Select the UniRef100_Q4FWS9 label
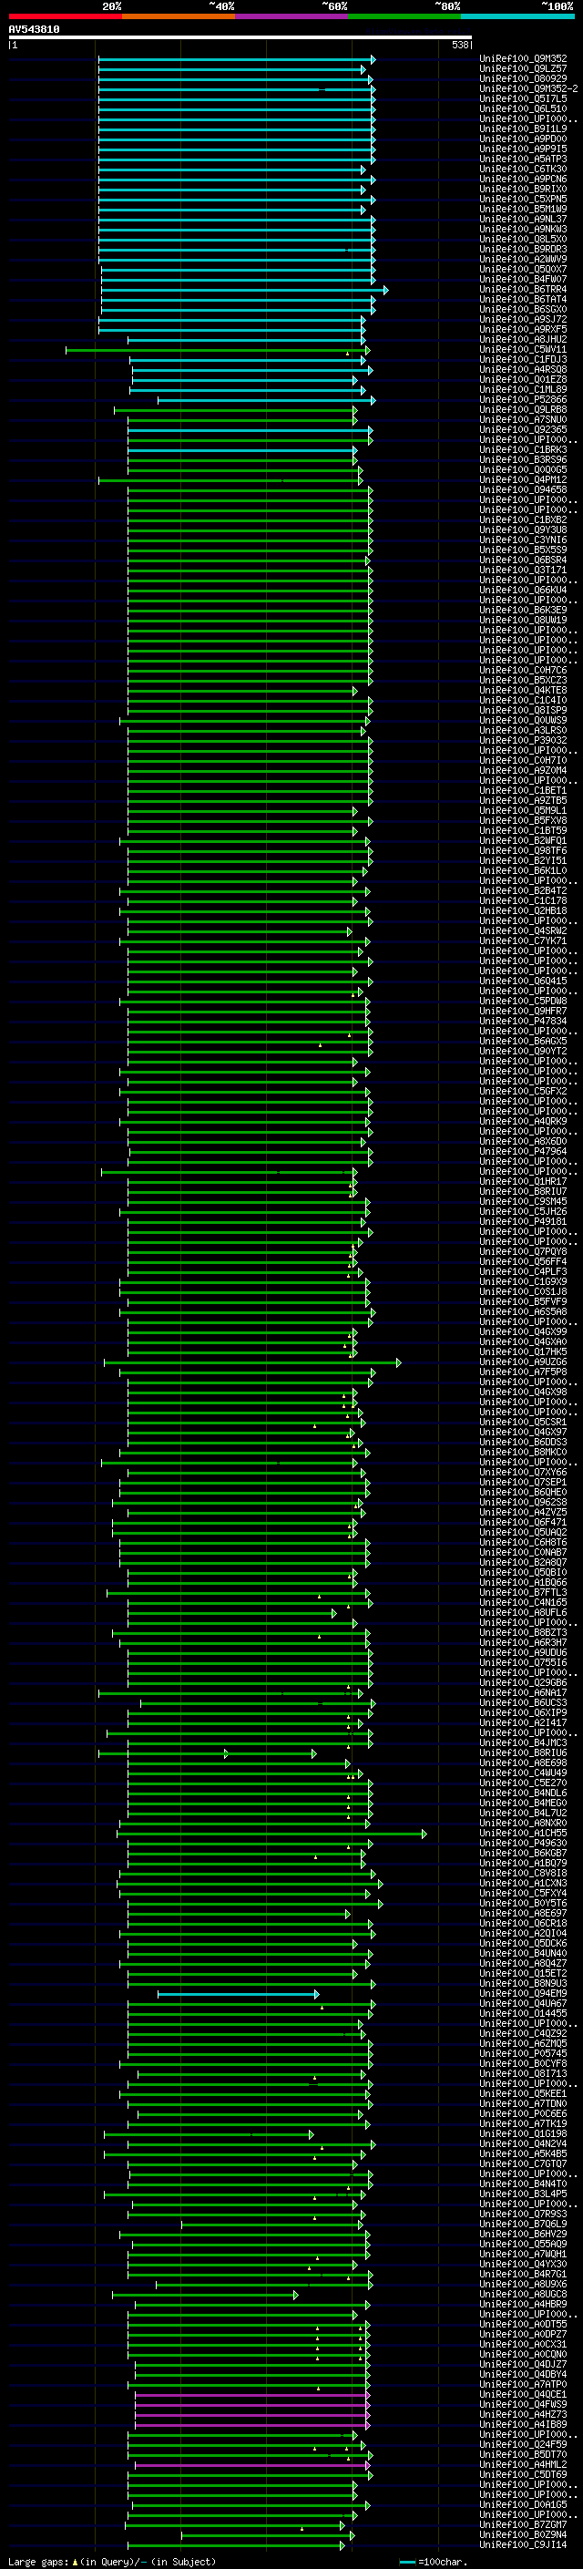This screenshot has height=2569, width=583. pyautogui.click(x=523, y=2404)
